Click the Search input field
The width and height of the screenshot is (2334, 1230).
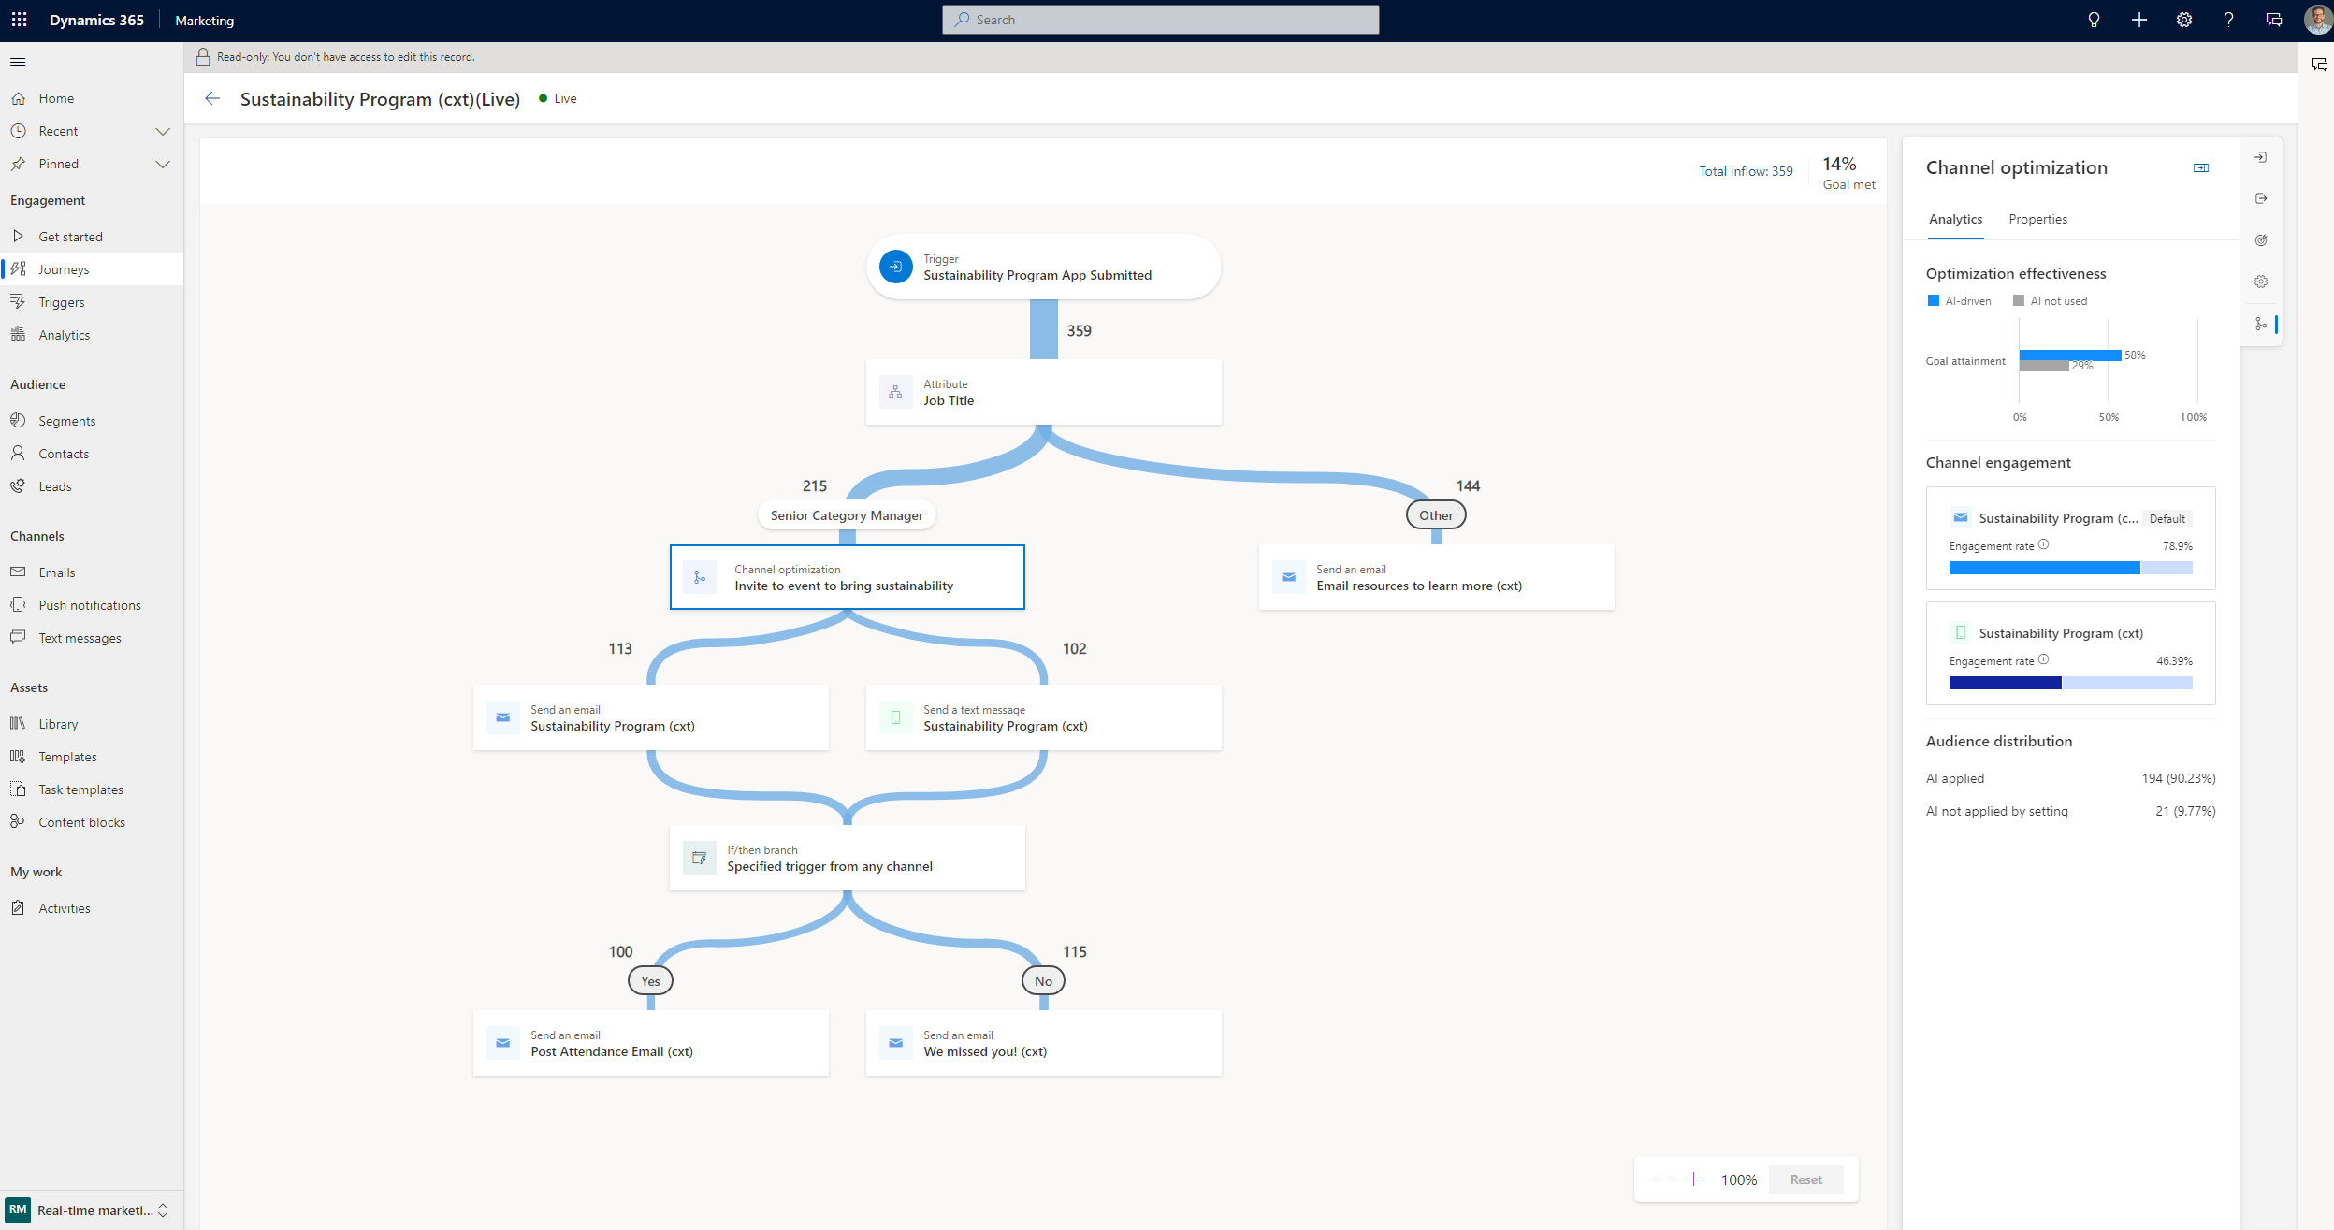pos(1160,20)
